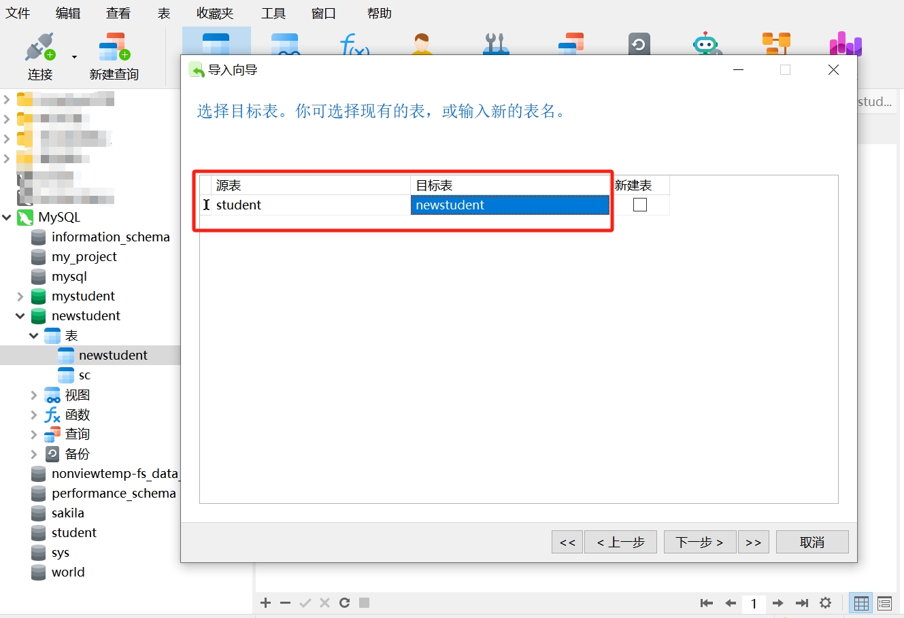
Task: Expand the mystudent database node
Action: 20,296
